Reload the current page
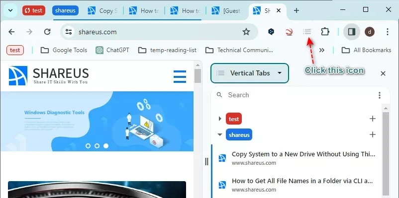This screenshot has width=399, height=198. (x=47, y=32)
